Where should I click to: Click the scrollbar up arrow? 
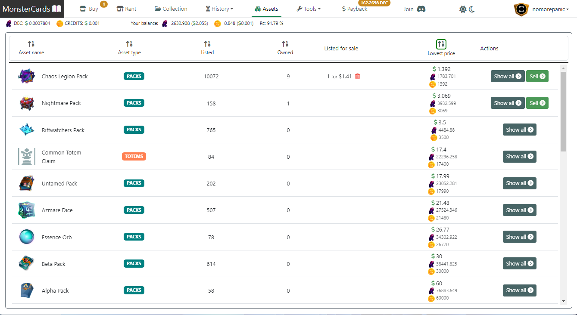(563, 68)
